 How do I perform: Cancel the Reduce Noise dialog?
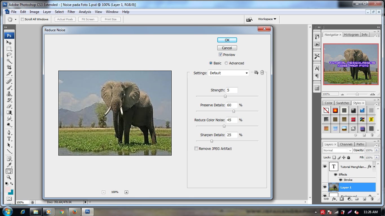(x=227, y=48)
